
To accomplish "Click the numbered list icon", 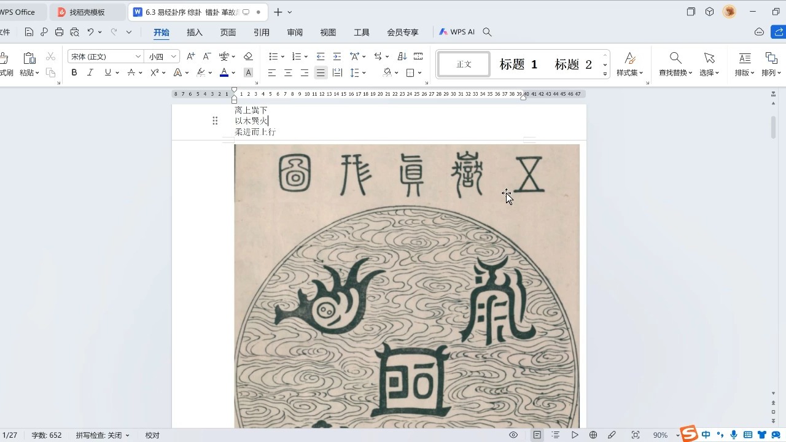I will 297,56.
